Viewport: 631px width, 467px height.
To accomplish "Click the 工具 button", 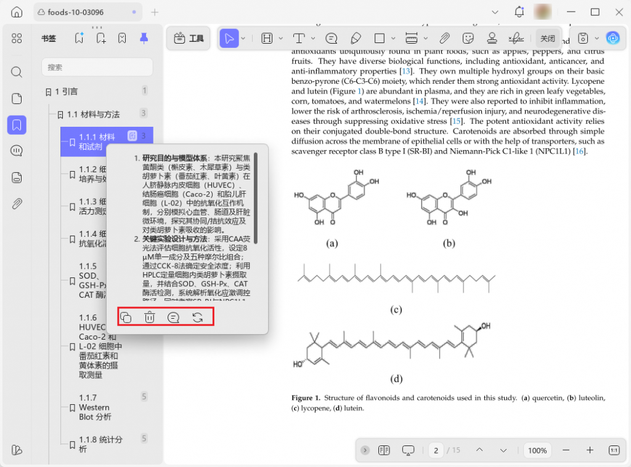I will [x=189, y=38].
